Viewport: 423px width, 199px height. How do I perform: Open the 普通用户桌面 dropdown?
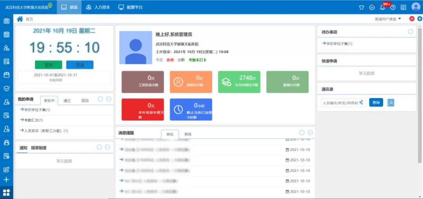coord(388,19)
